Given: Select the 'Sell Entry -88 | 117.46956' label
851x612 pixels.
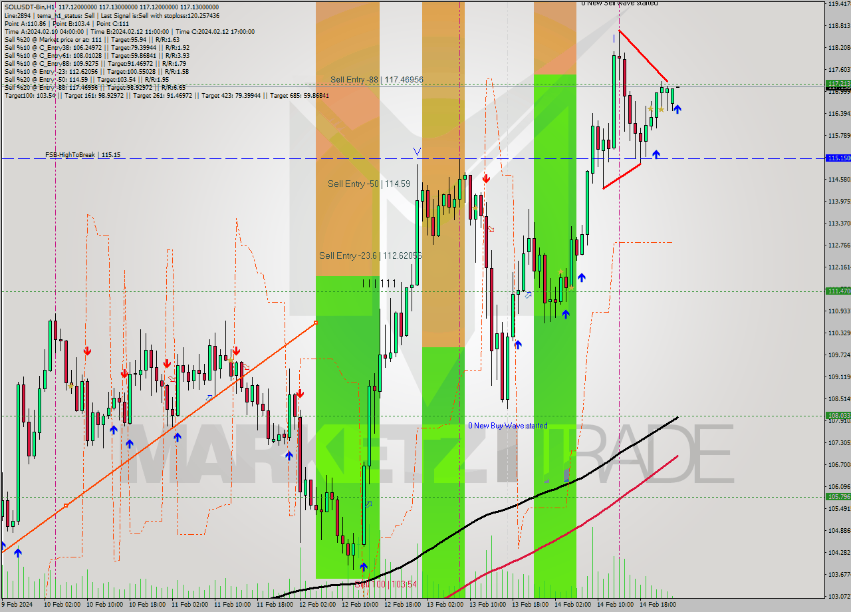Looking at the screenshot, I should 377,80.
